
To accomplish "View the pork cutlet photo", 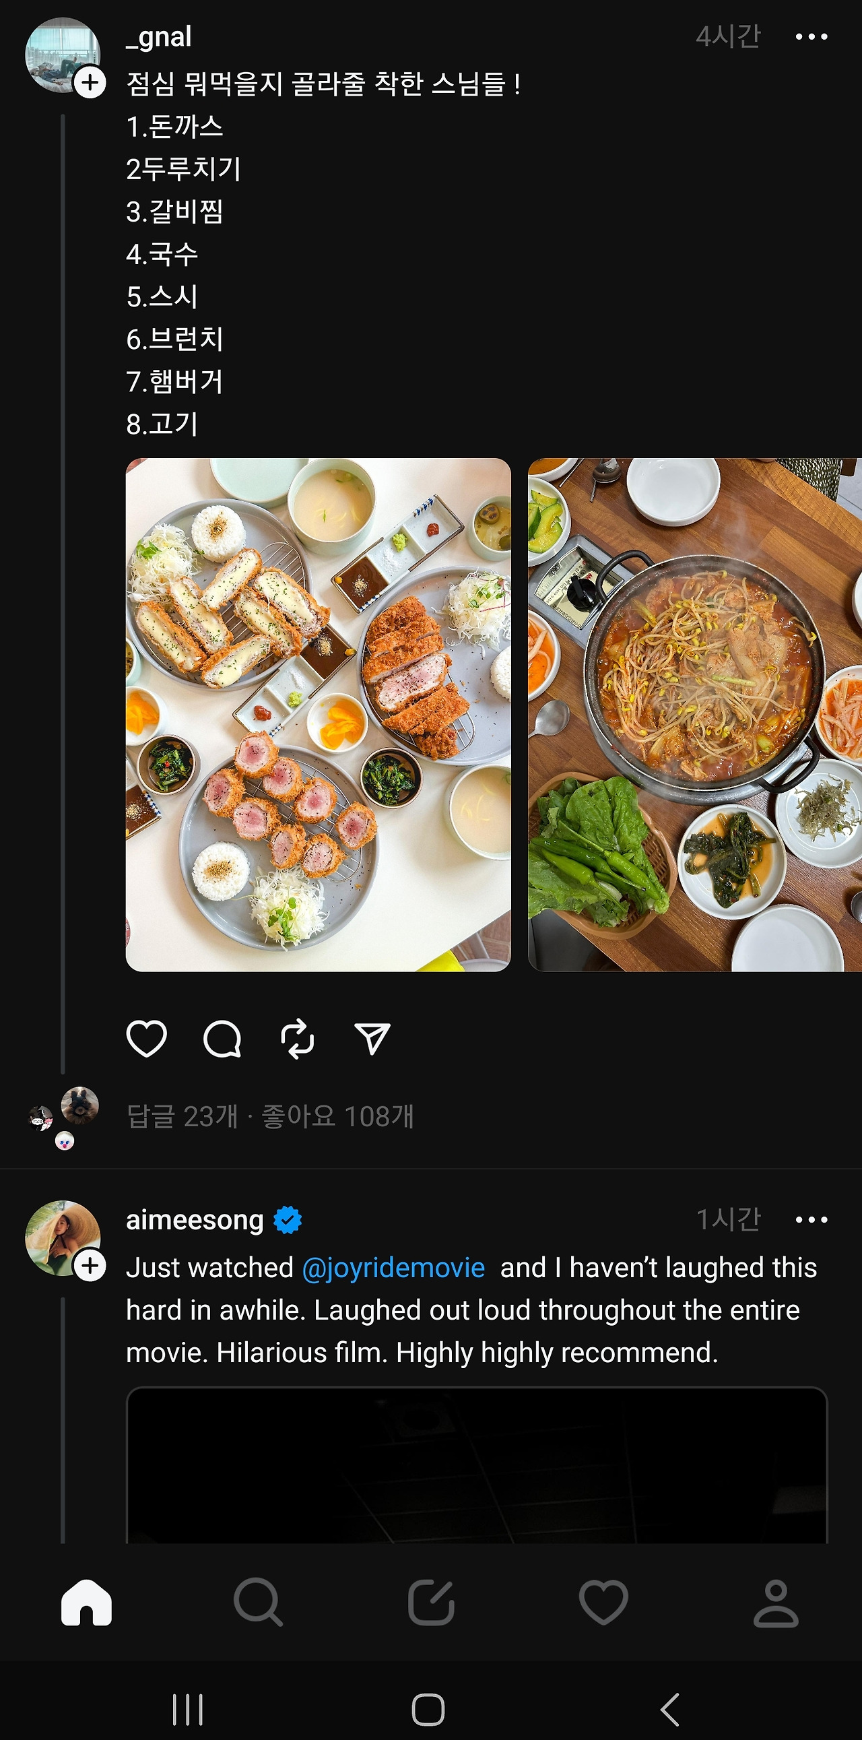I will tap(318, 715).
